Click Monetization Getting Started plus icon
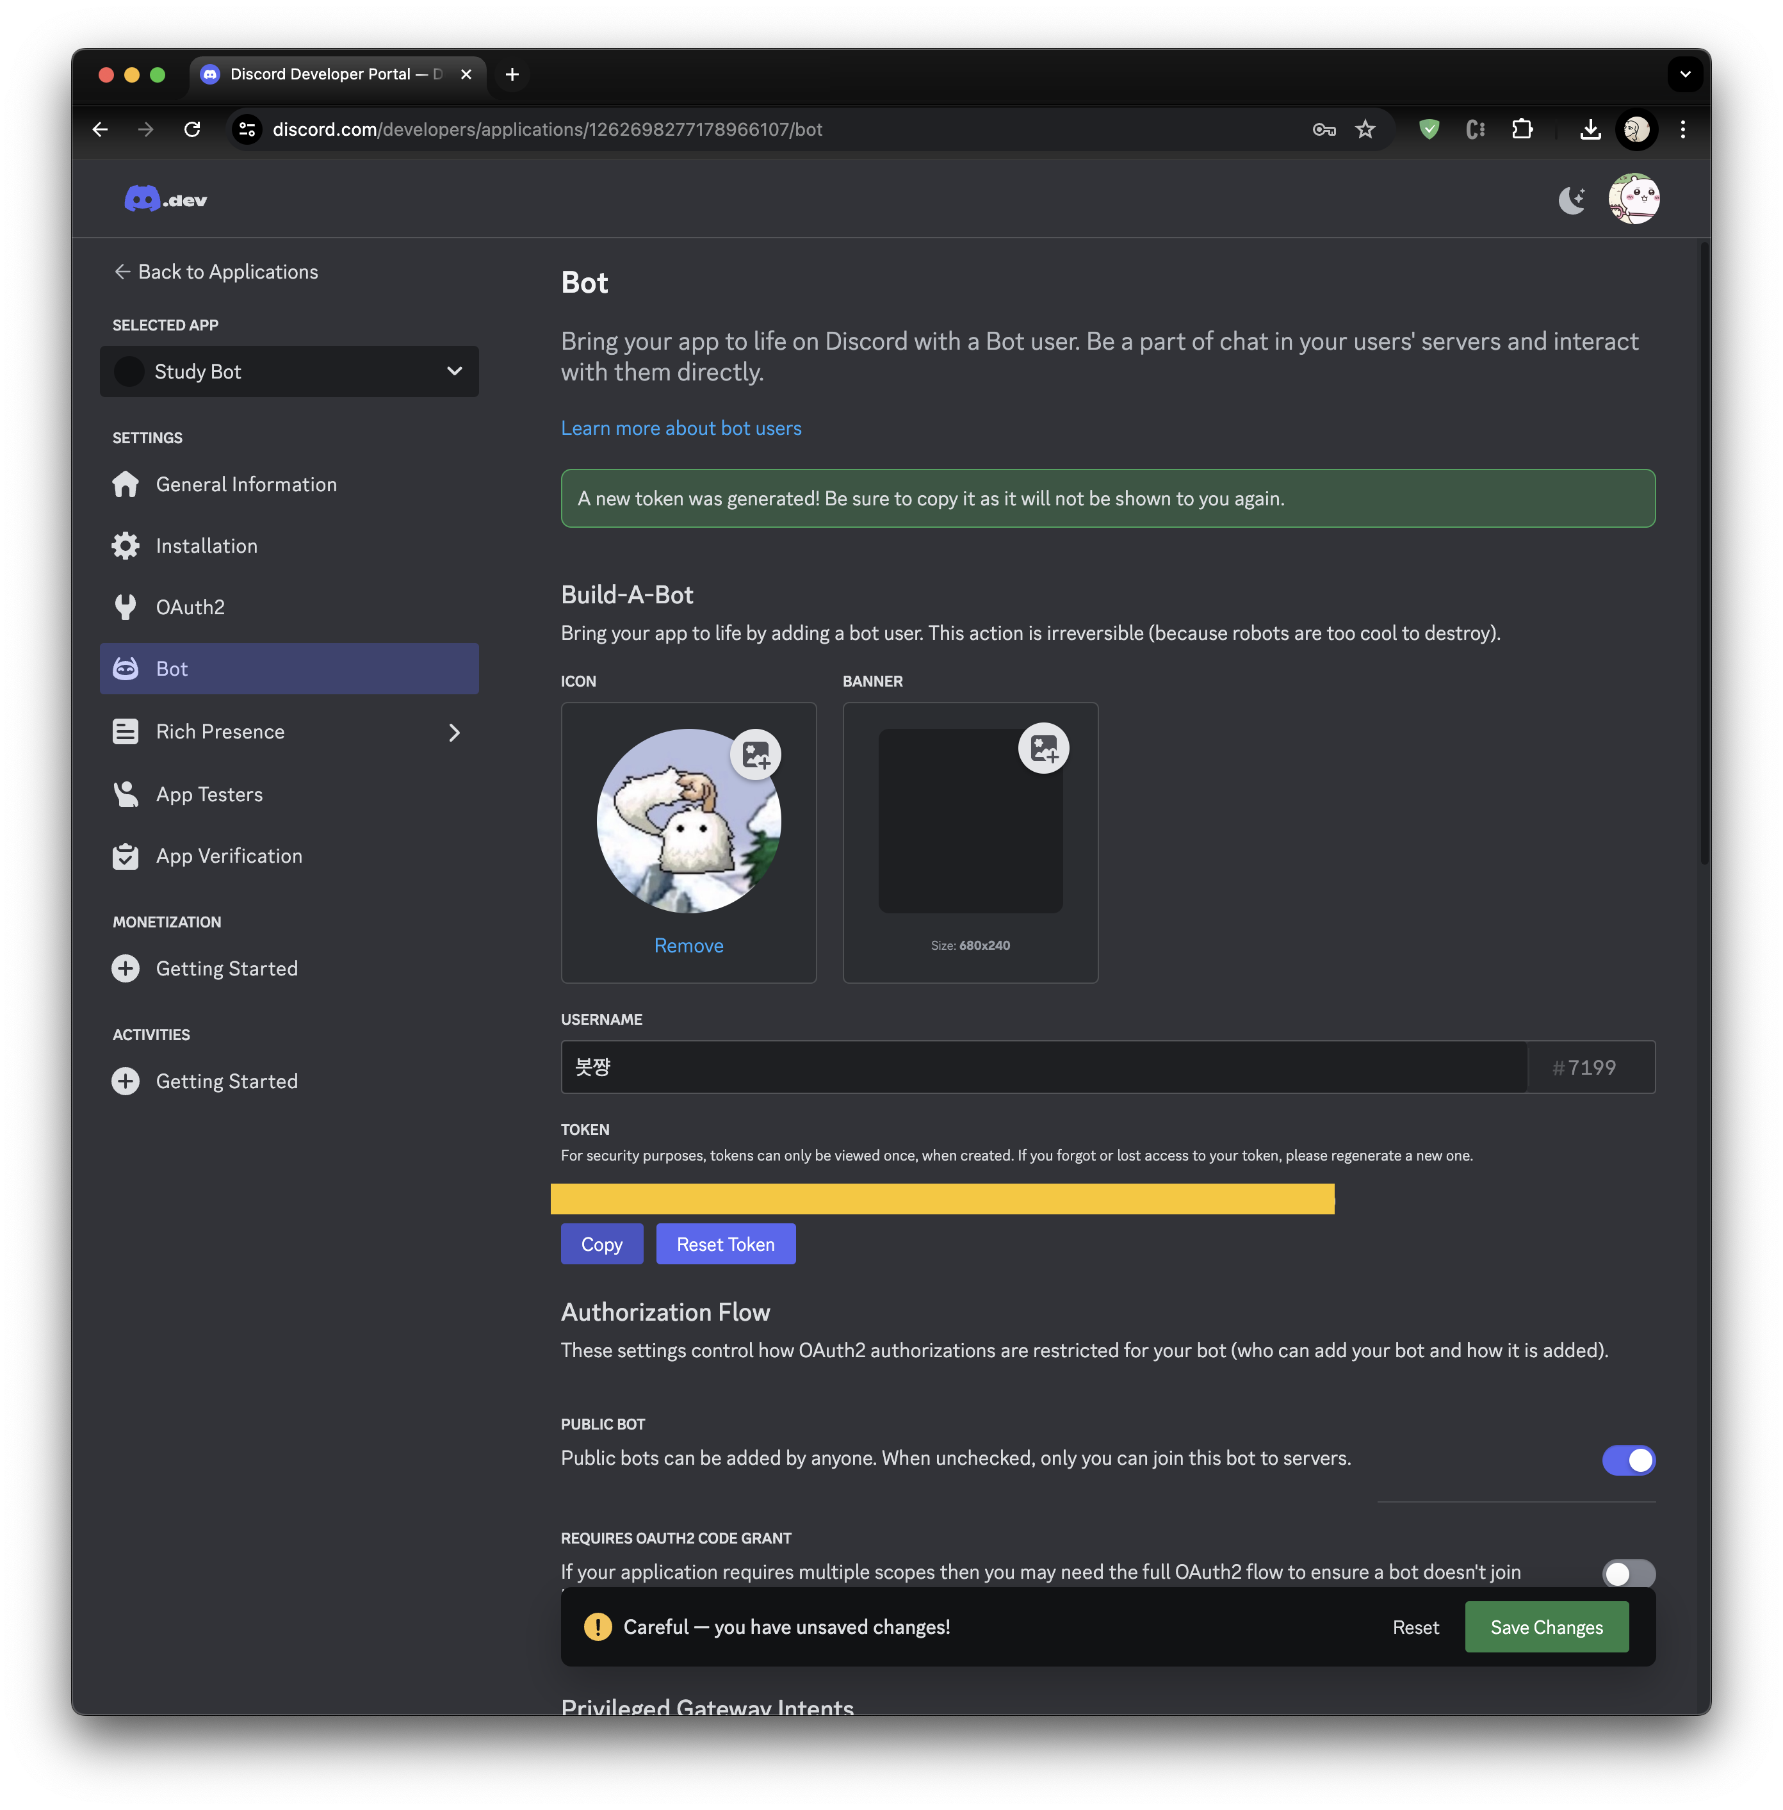 (x=126, y=968)
